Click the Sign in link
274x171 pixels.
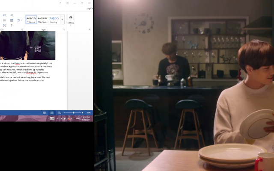coord(90,9)
